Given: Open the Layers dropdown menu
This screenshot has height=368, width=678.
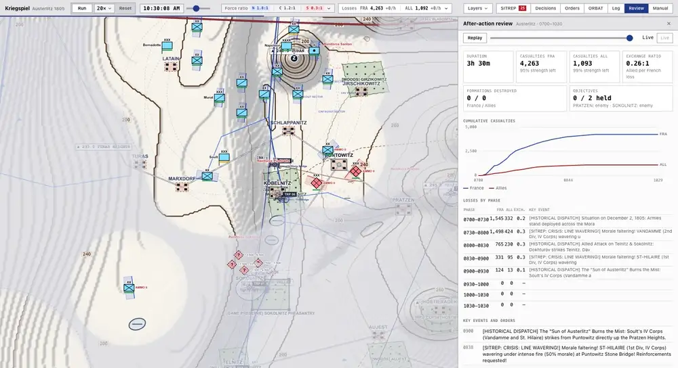Looking at the screenshot, I should 477,8.
